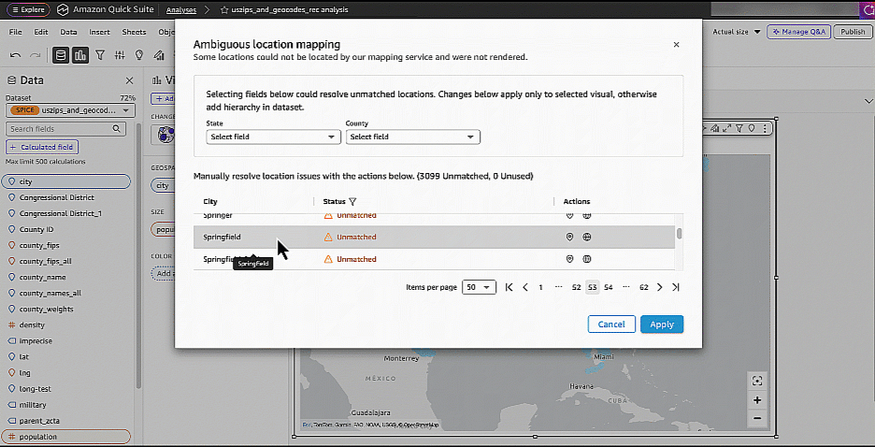Go to page 52

pyautogui.click(x=577, y=287)
